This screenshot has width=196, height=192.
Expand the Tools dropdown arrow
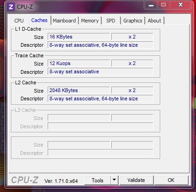(x=114, y=180)
